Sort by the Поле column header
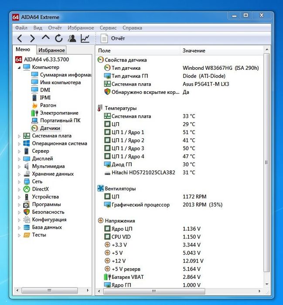 pos(138,51)
